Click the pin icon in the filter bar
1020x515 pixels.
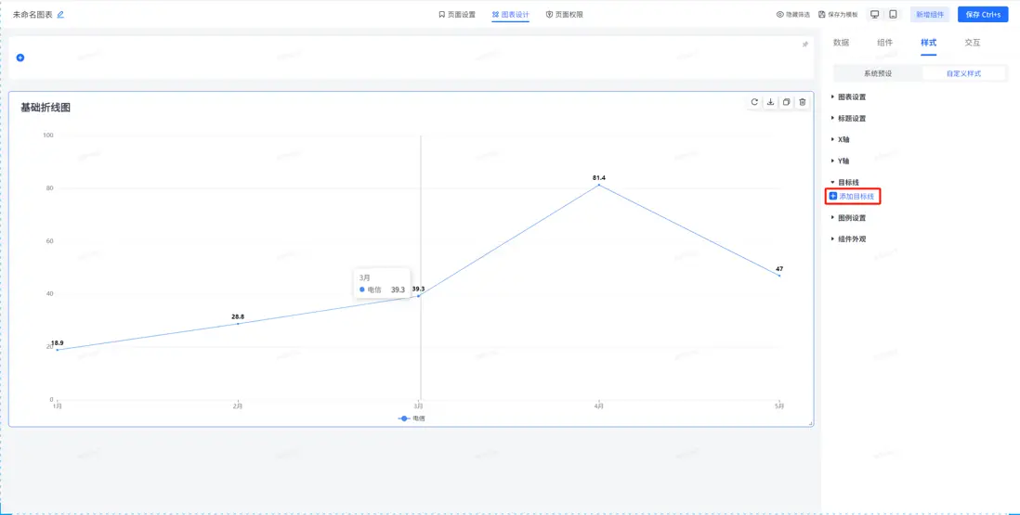[x=805, y=44]
